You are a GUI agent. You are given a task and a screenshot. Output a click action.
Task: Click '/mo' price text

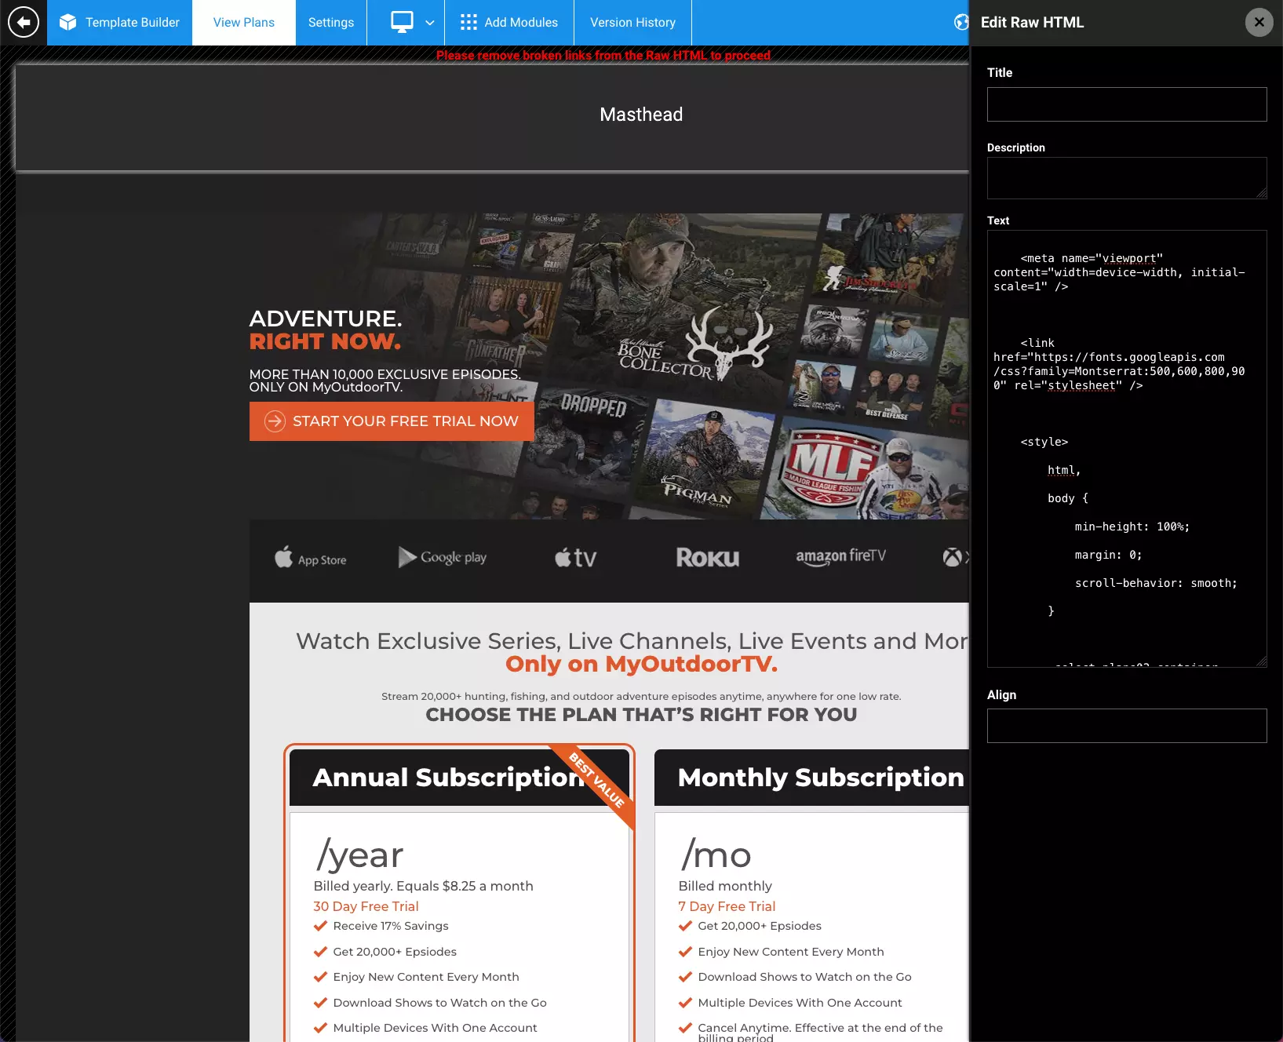point(716,854)
